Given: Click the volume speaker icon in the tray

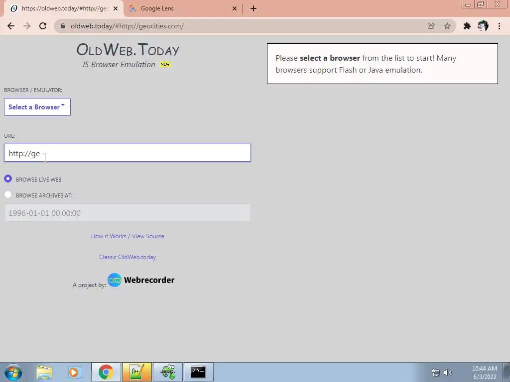Looking at the screenshot, I should (448, 373).
